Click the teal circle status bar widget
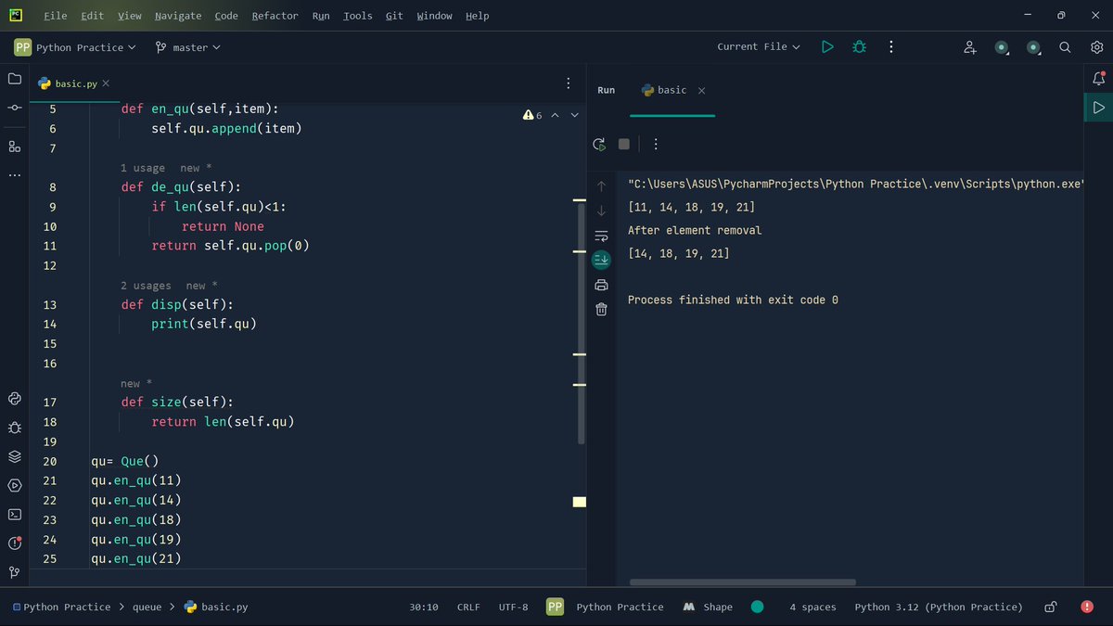Screen dimensions: 1113x626 click(757, 607)
